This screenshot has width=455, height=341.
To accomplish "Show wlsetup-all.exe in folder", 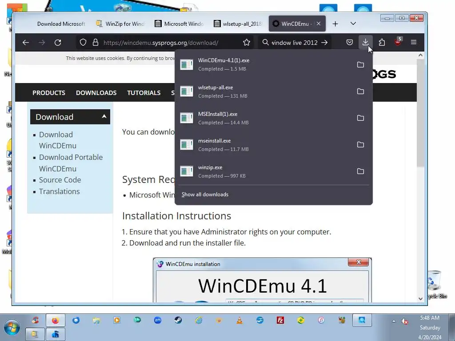I will [360, 91].
